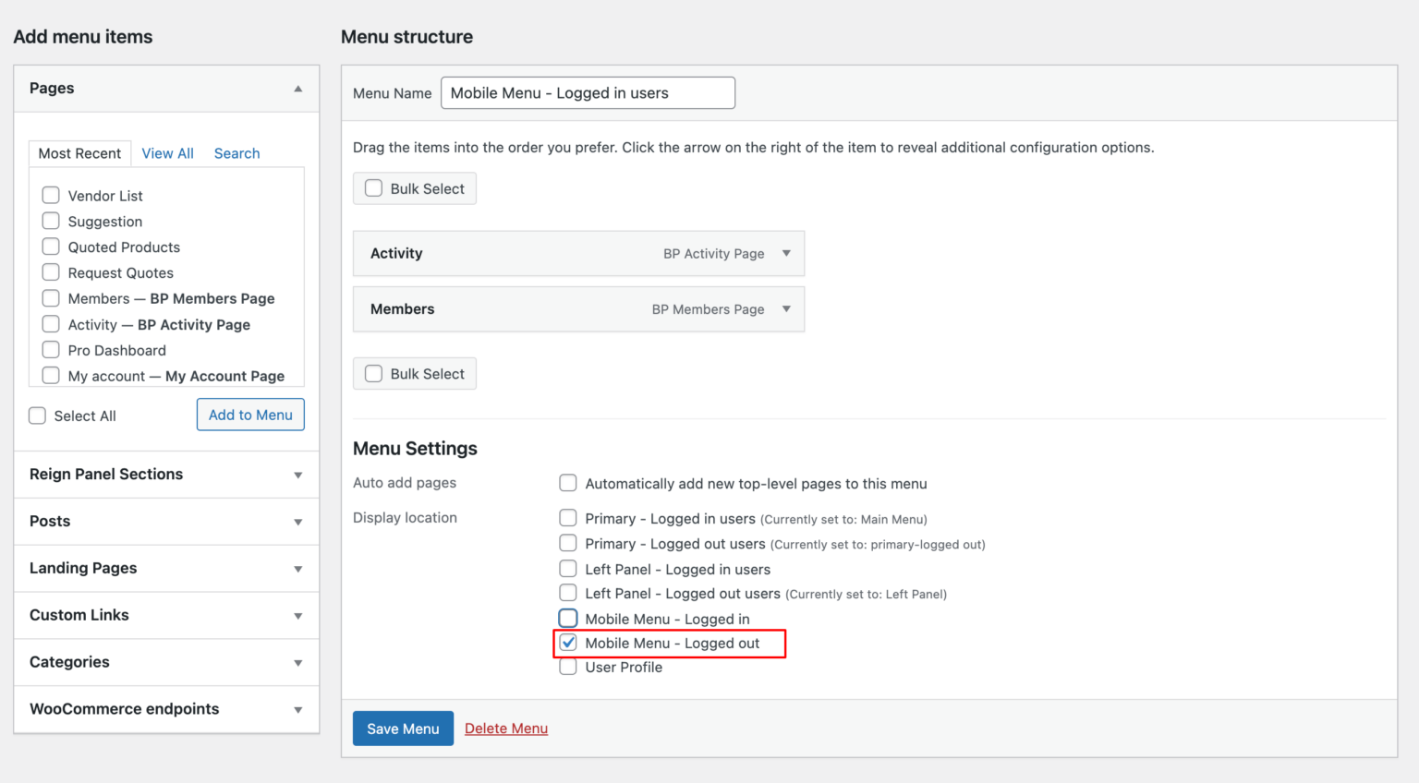Switch to the Search tab
Viewport: 1419px width, 783px height.
236,152
